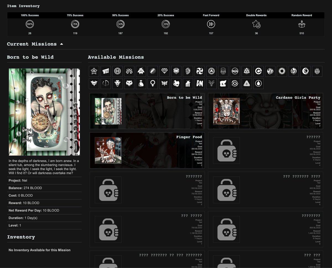Viewport: 332px width, 268px height.
Task: Use the Double Rewards star icon
Action: coord(256,24)
